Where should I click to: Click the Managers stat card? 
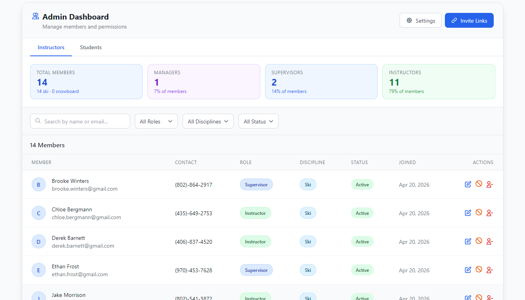point(204,82)
